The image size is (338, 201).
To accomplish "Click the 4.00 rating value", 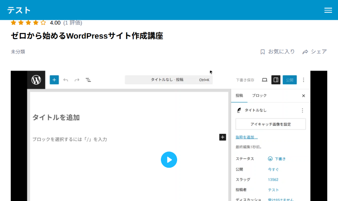I will click(x=55, y=23).
